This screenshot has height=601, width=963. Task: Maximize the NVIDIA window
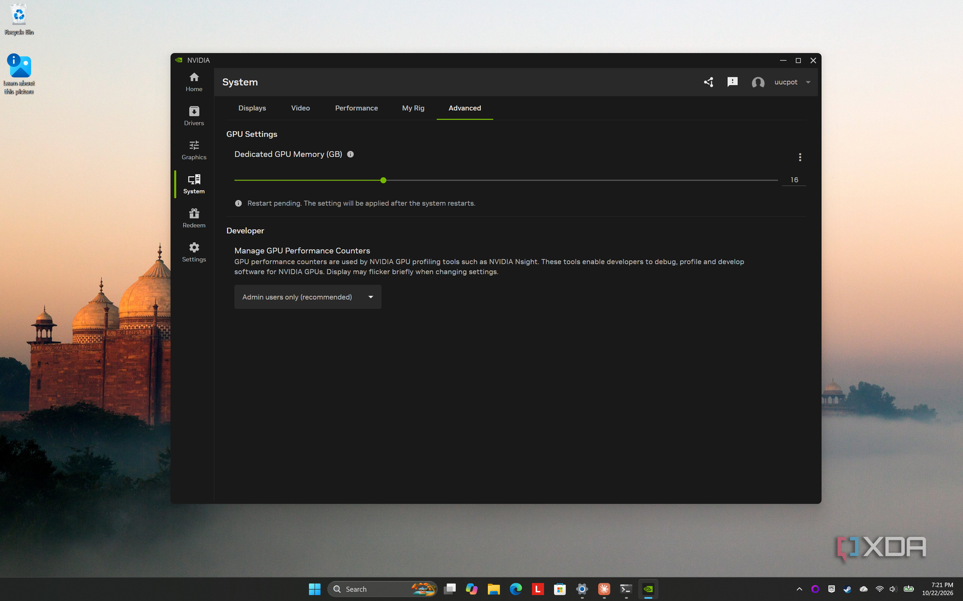pos(798,61)
